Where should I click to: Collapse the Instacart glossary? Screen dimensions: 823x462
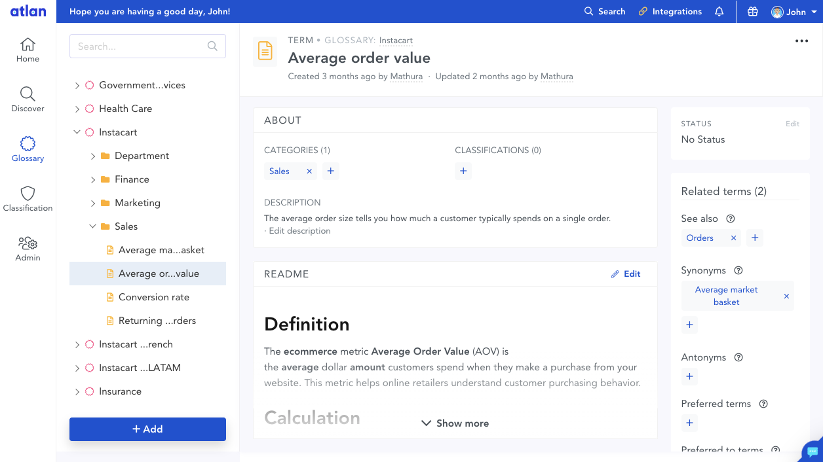tap(77, 132)
